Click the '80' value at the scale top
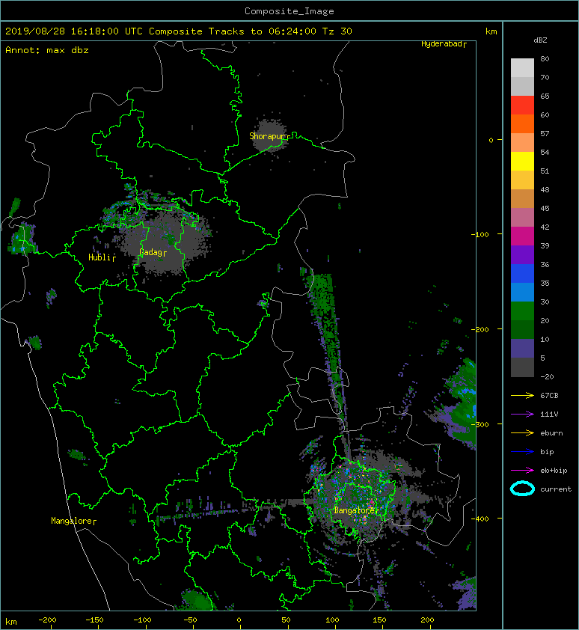The width and height of the screenshot is (579, 630). tap(545, 58)
